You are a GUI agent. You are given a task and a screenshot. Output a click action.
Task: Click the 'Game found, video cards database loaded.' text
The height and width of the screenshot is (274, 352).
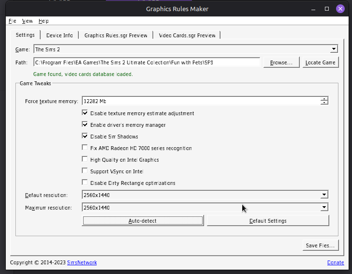coord(83,74)
